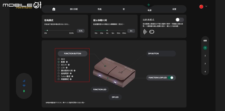Select profile 4
The image size is (225, 111).
coord(205,72)
